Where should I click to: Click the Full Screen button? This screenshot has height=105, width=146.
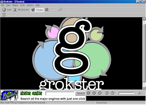tap(9, 15)
